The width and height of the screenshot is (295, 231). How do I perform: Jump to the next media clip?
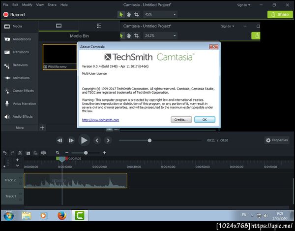[108, 140]
